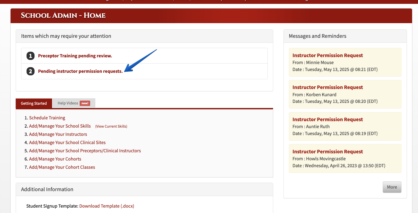Open Add/Manage Your Cohorts link
This screenshot has width=418, height=213.
[55, 159]
